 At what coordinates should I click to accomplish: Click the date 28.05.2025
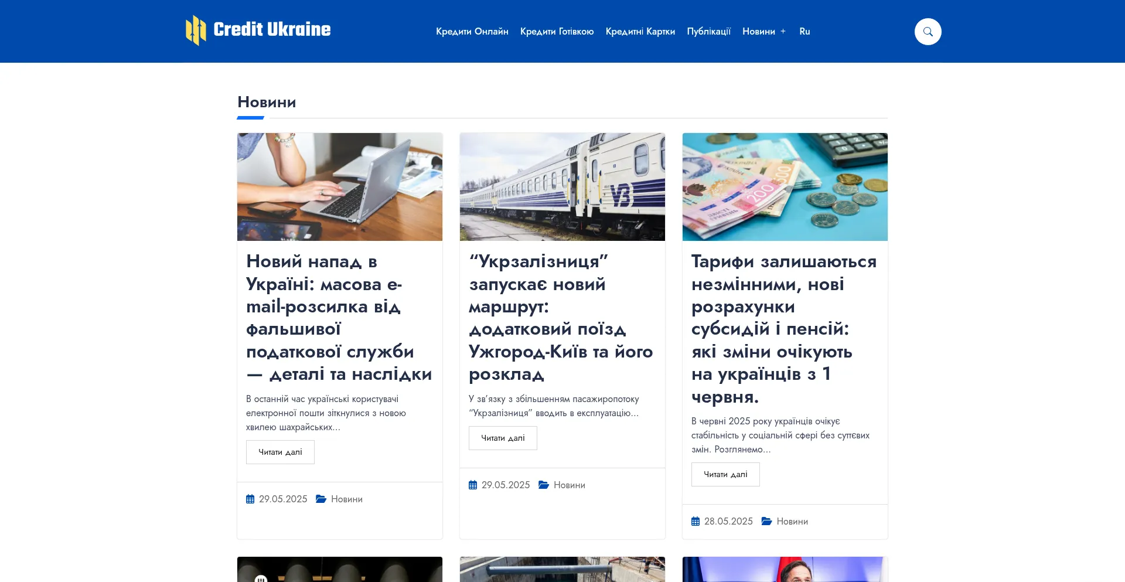(x=728, y=522)
